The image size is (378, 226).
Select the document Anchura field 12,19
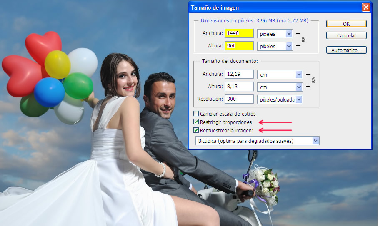pyautogui.click(x=239, y=74)
